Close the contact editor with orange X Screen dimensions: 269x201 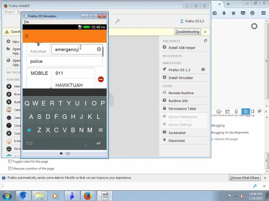(x=27, y=36)
